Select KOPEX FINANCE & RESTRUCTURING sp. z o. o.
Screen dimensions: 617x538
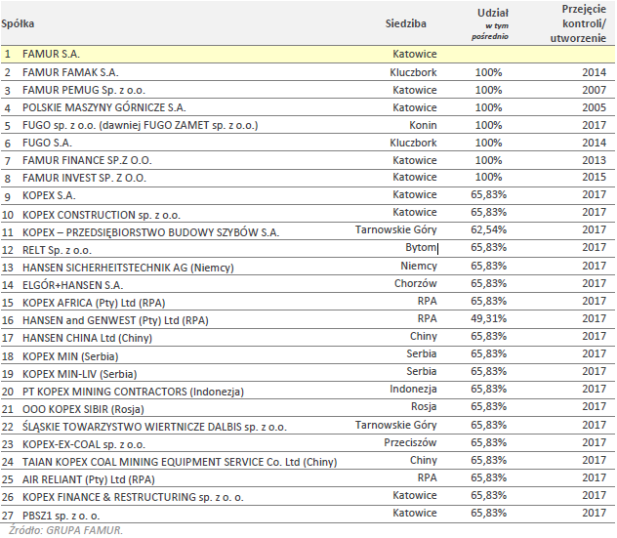click(133, 497)
